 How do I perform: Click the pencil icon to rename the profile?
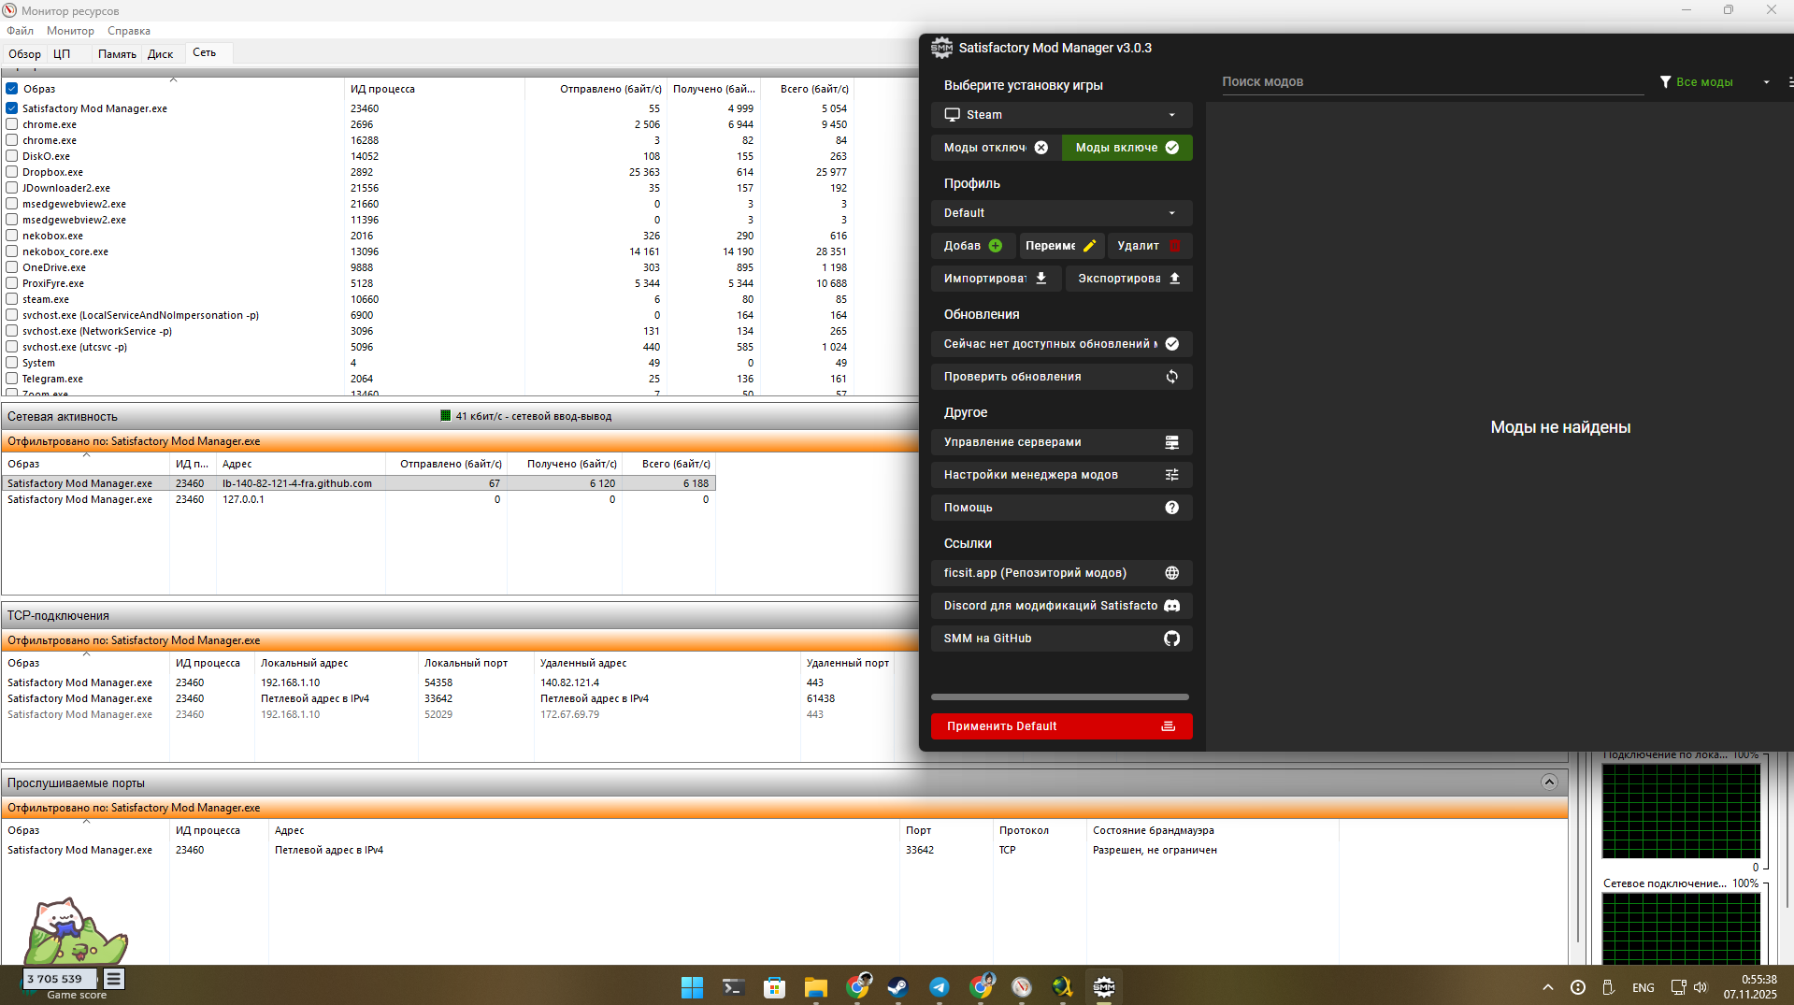pos(1089,246)
